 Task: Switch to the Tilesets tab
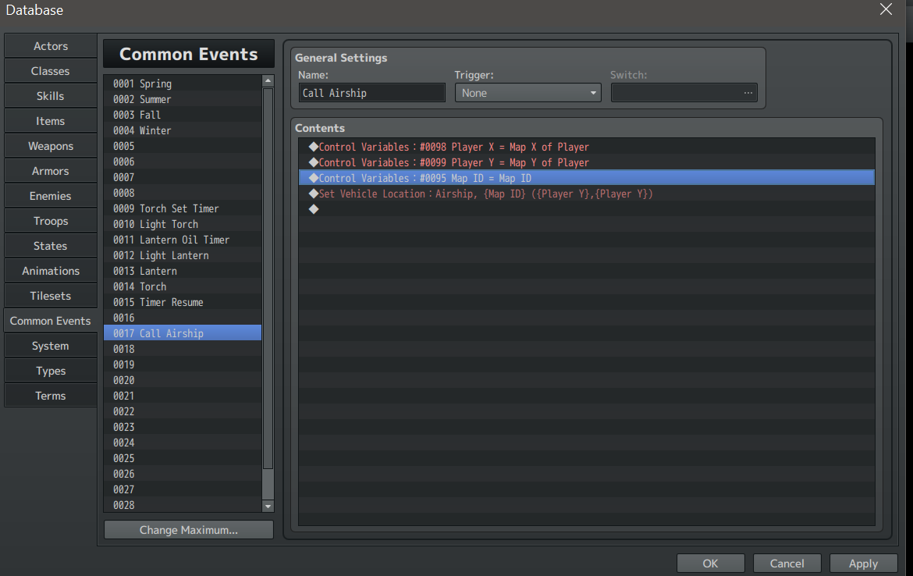click(51, 296)
